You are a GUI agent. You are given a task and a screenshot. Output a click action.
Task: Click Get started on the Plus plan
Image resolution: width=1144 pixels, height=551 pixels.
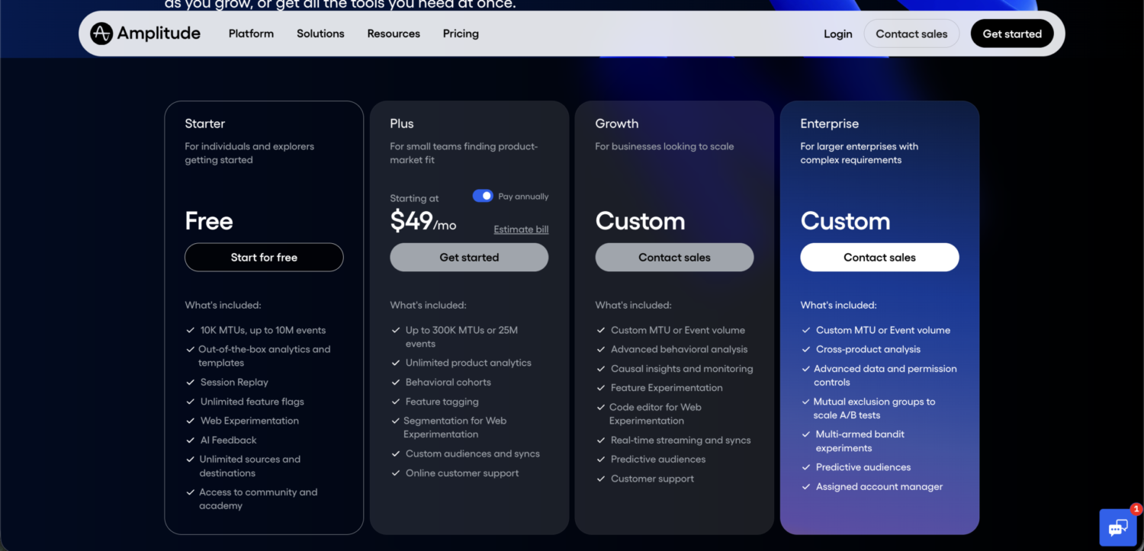pyautogui.click(x=468, y=257)
